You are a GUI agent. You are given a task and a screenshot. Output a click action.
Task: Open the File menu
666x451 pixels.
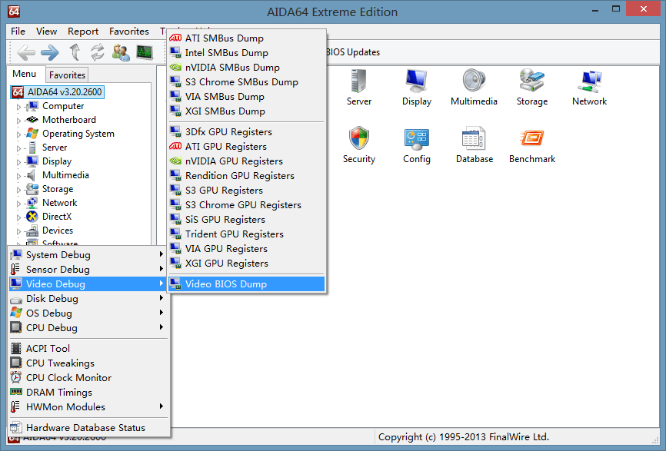18,32
